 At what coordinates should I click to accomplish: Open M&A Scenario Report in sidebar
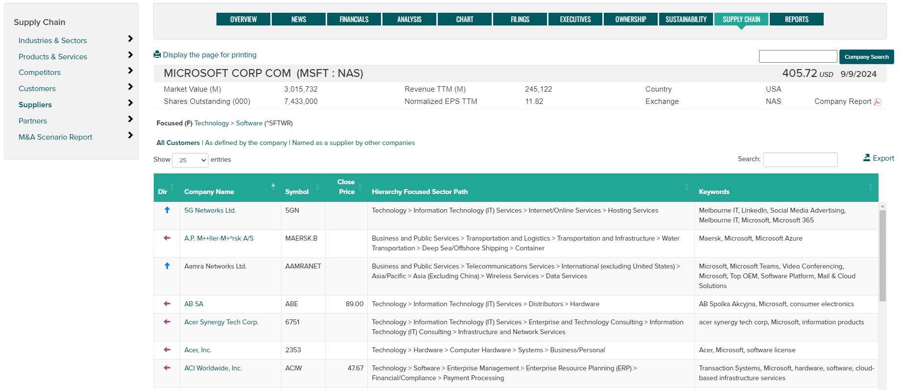(x=55, y=137)
